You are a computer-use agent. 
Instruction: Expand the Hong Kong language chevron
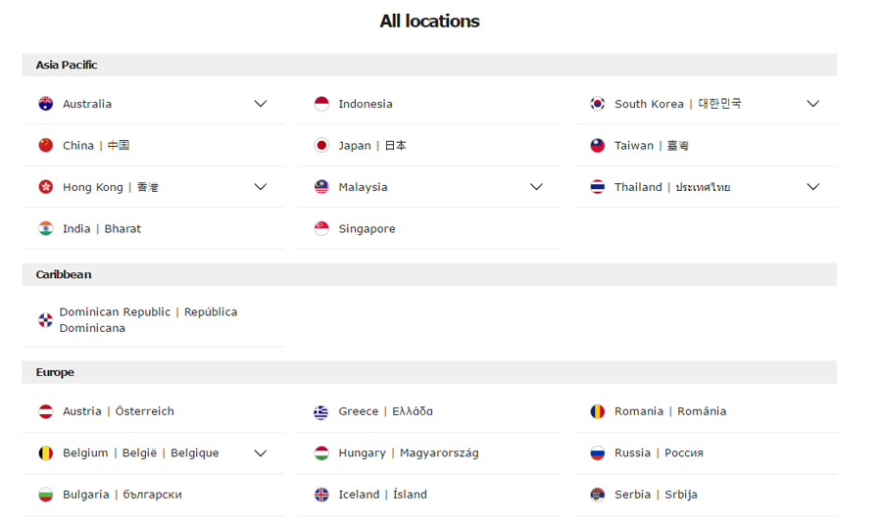(x=261, y=187)
